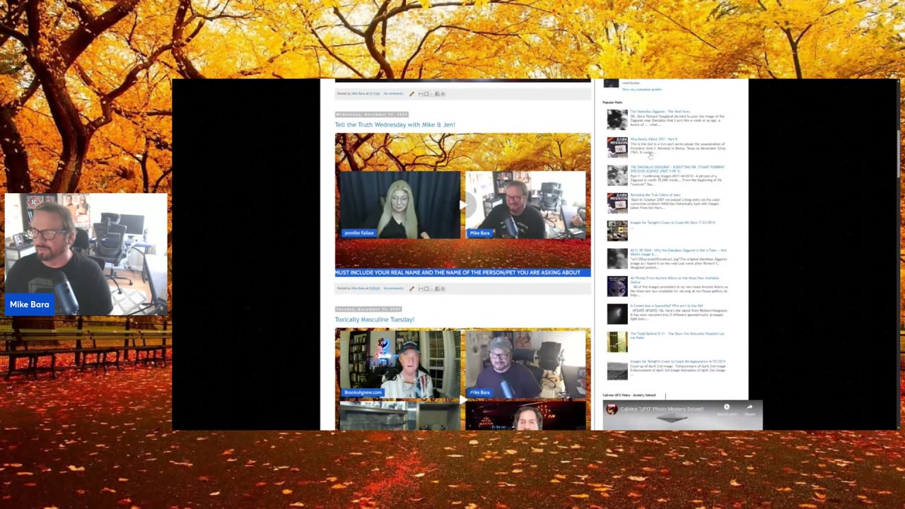Screen dimensions: 905x509
Task: Click the Calvine UFO Photo Mystery Solved video title
Action: (662, 409)
